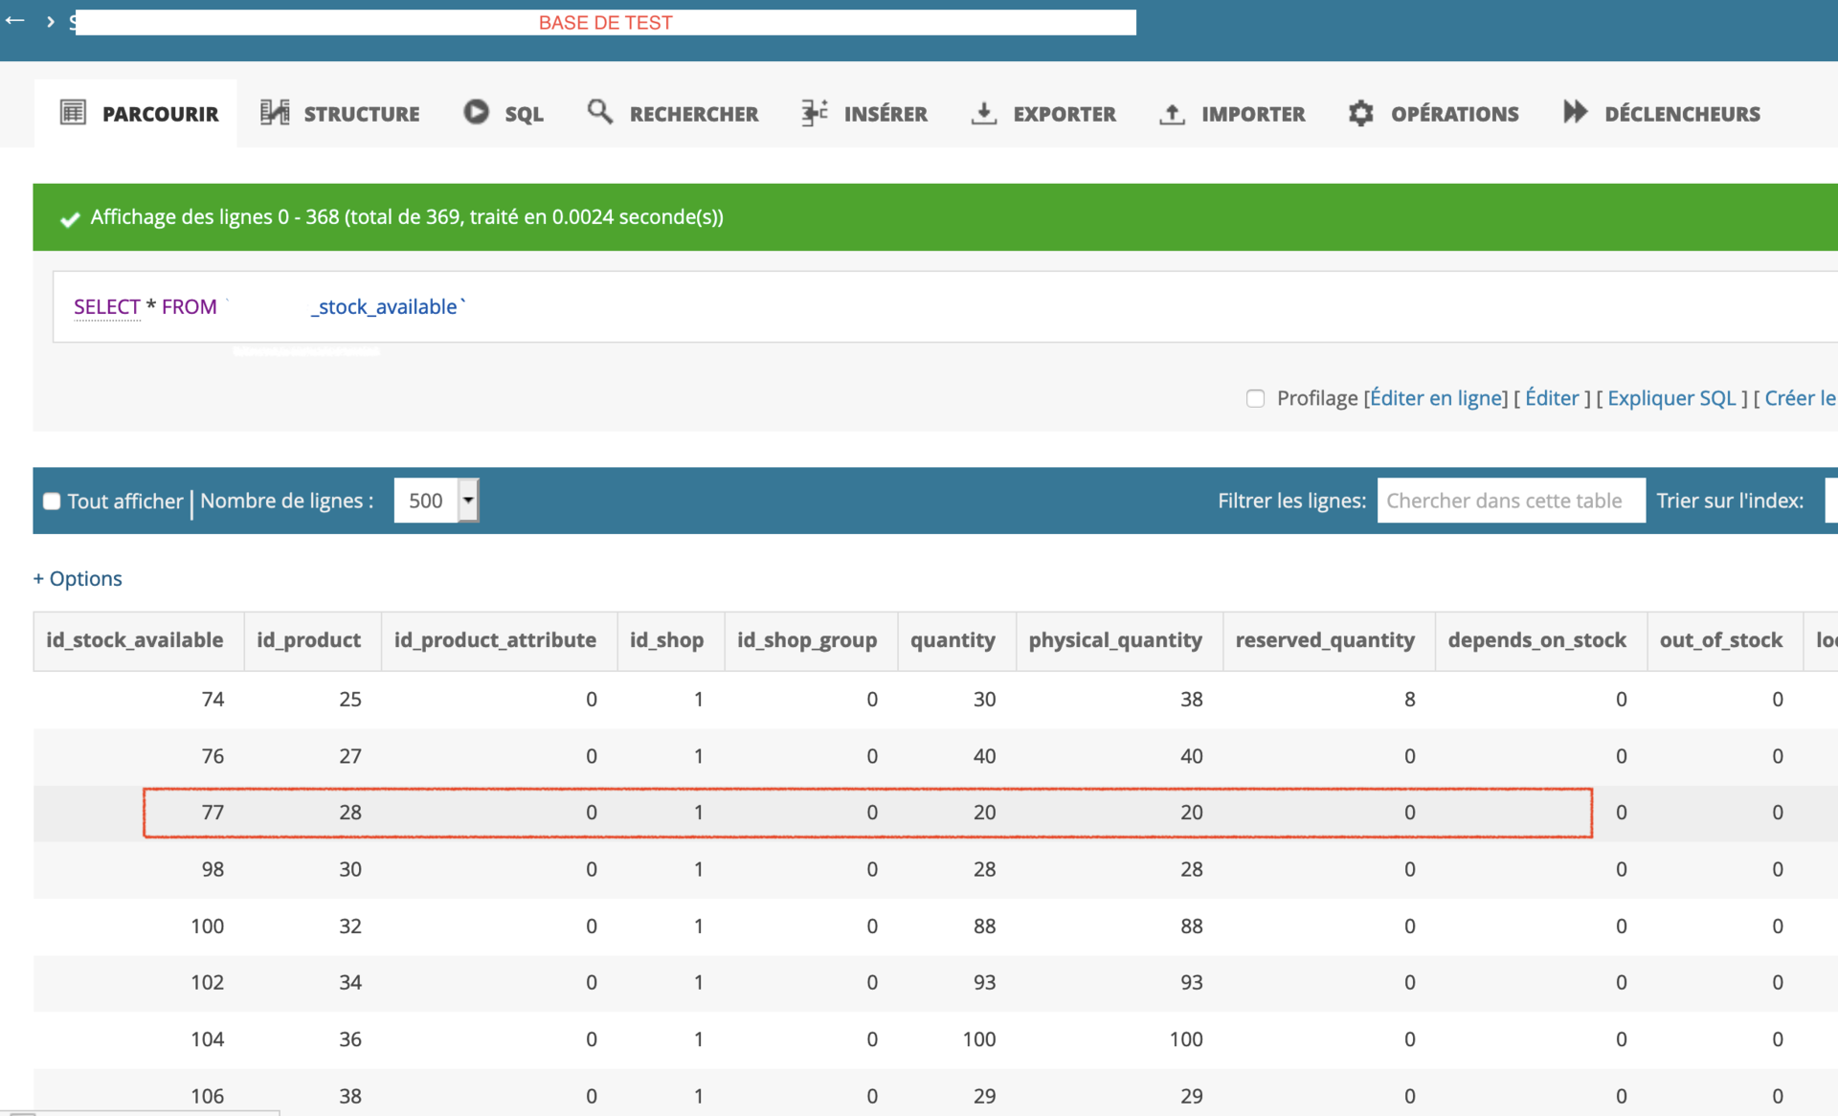The height and width of the screenshot is (1116, 1838).
Task: Open the Nombre de lignes dropdown
Action: point(437,501)
